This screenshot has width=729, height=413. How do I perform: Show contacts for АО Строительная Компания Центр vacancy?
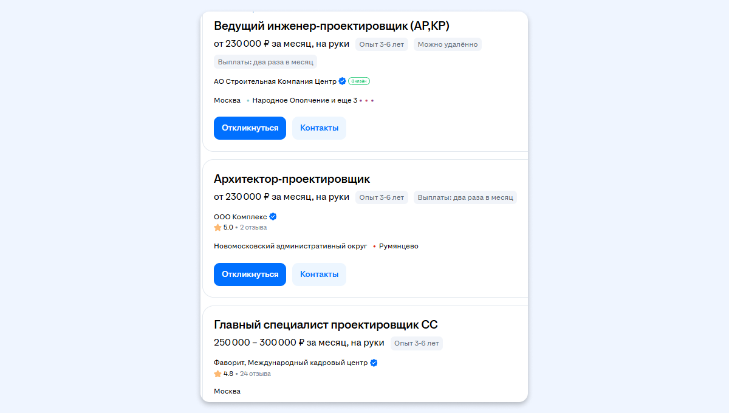319,128
